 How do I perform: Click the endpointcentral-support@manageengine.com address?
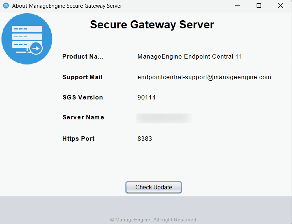[204, 77]
